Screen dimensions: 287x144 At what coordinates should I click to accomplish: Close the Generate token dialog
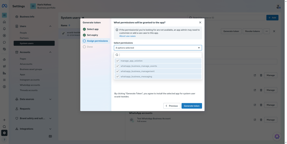(200, 22)
